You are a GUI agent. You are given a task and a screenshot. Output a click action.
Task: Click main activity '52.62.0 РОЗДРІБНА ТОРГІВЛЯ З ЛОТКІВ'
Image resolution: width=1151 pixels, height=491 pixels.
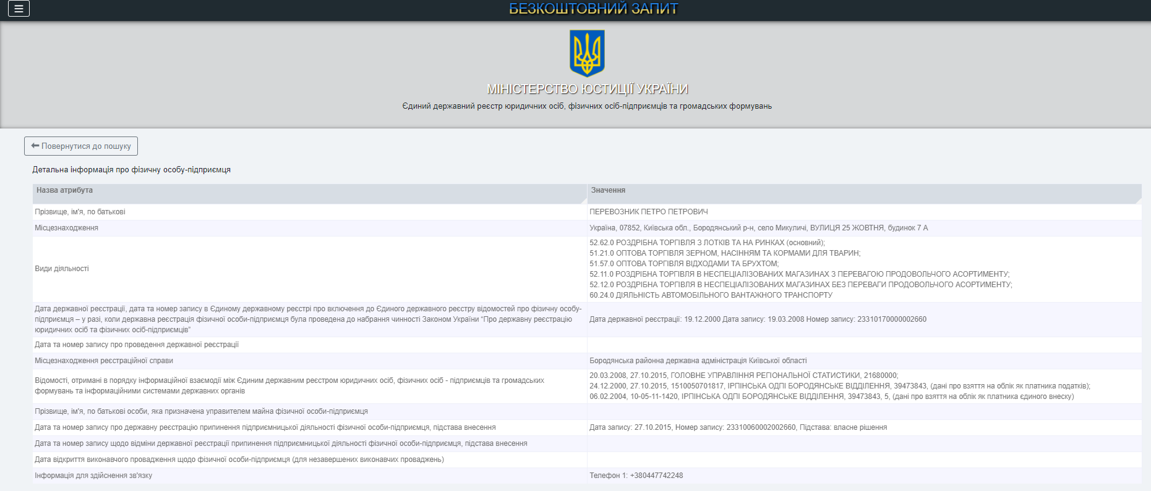point(706,243)
